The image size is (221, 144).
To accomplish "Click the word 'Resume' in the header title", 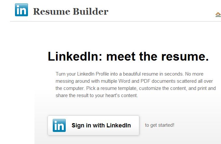I will (x=51, y=11).
